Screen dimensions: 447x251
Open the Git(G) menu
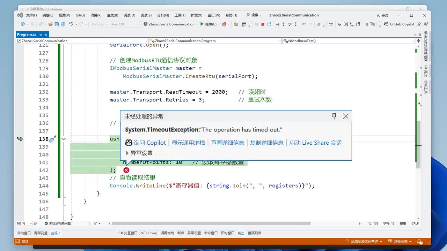coord(80,15)
